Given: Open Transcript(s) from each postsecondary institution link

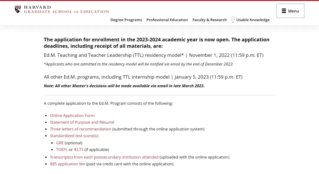Looking at the screenshot, I should (104, 157).
